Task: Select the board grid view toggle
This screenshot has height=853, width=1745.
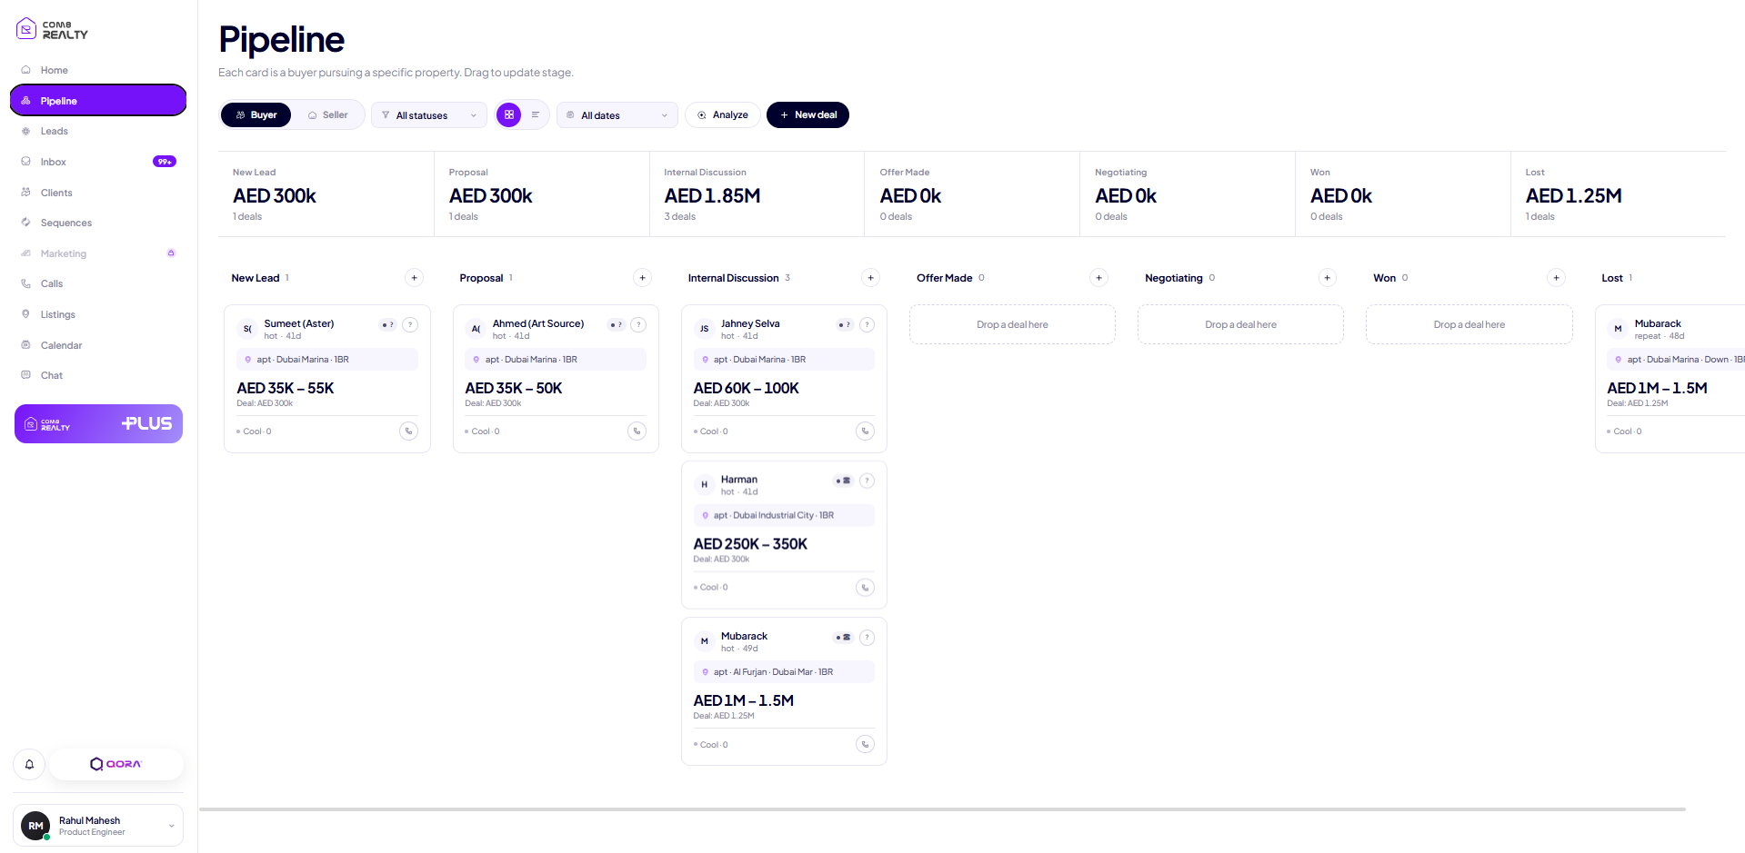Action: 509,115
